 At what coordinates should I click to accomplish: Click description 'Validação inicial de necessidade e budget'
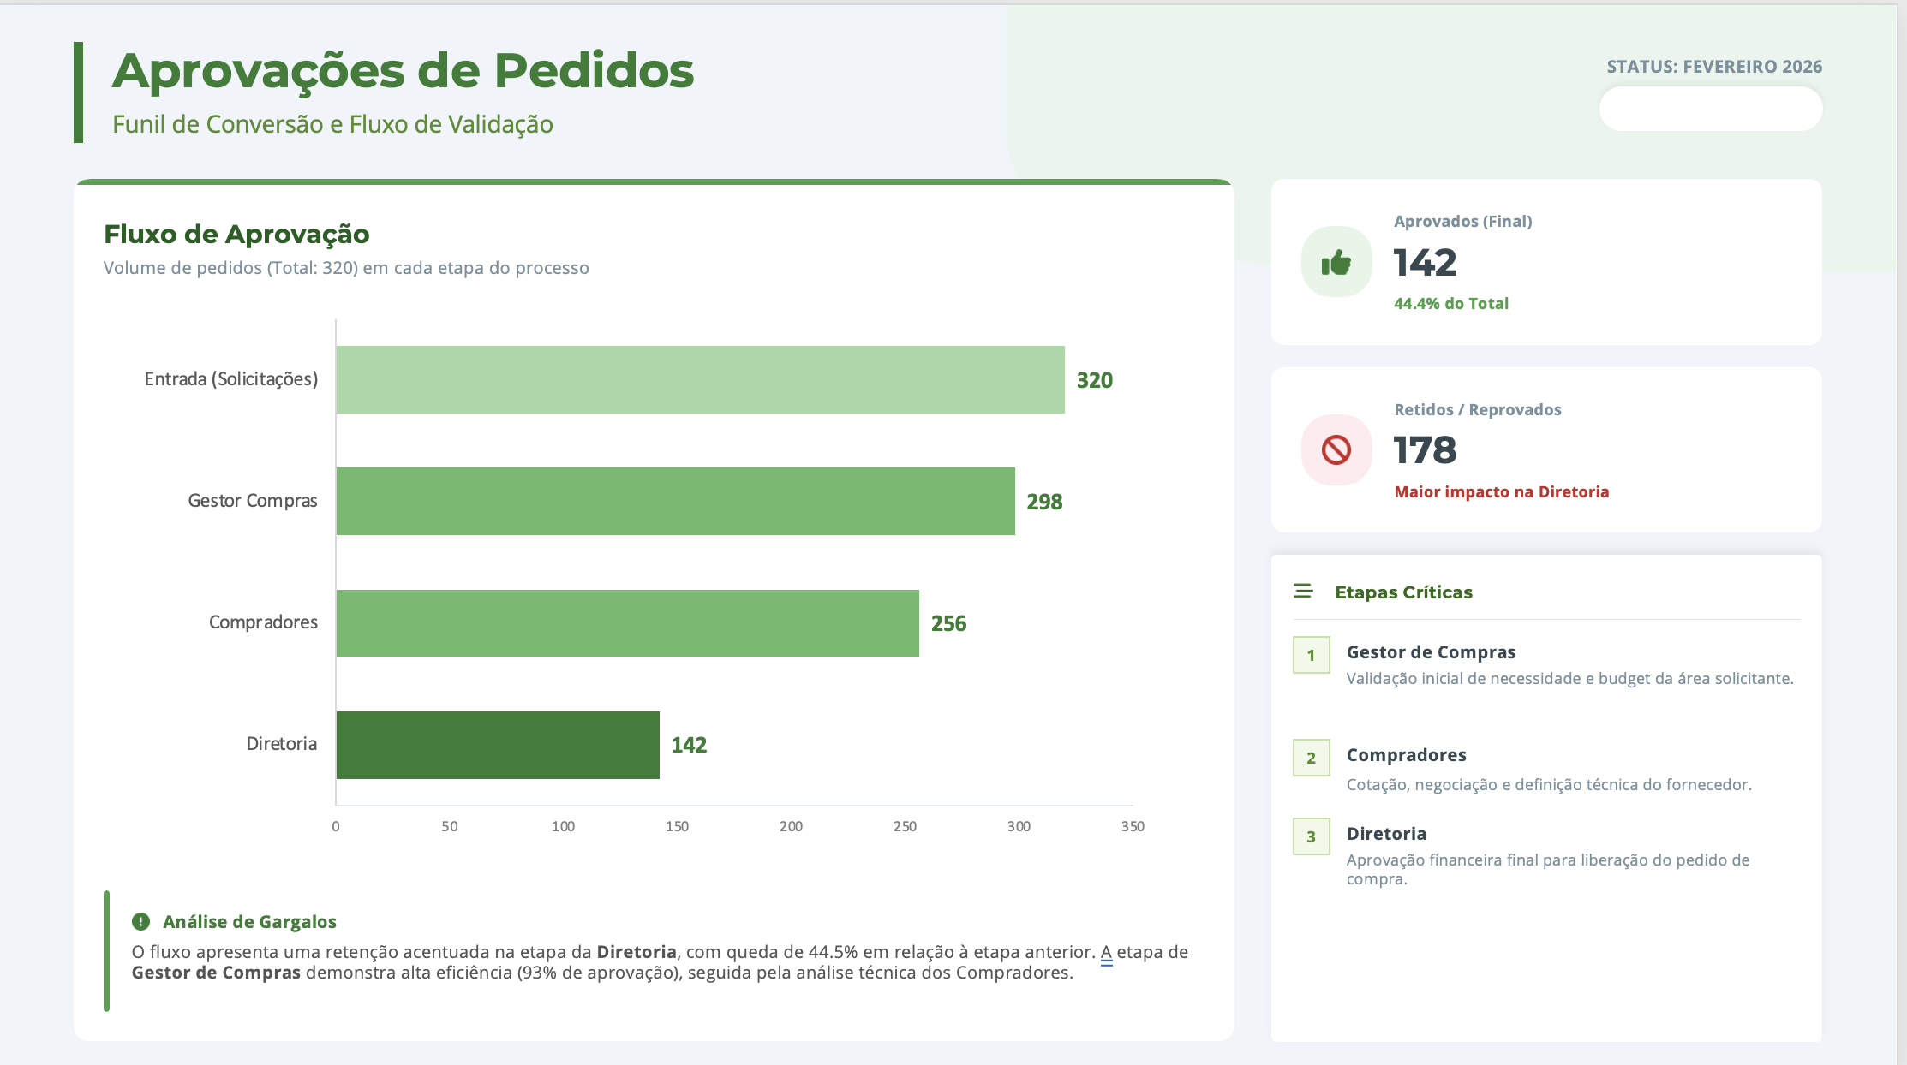point(1569,678)
